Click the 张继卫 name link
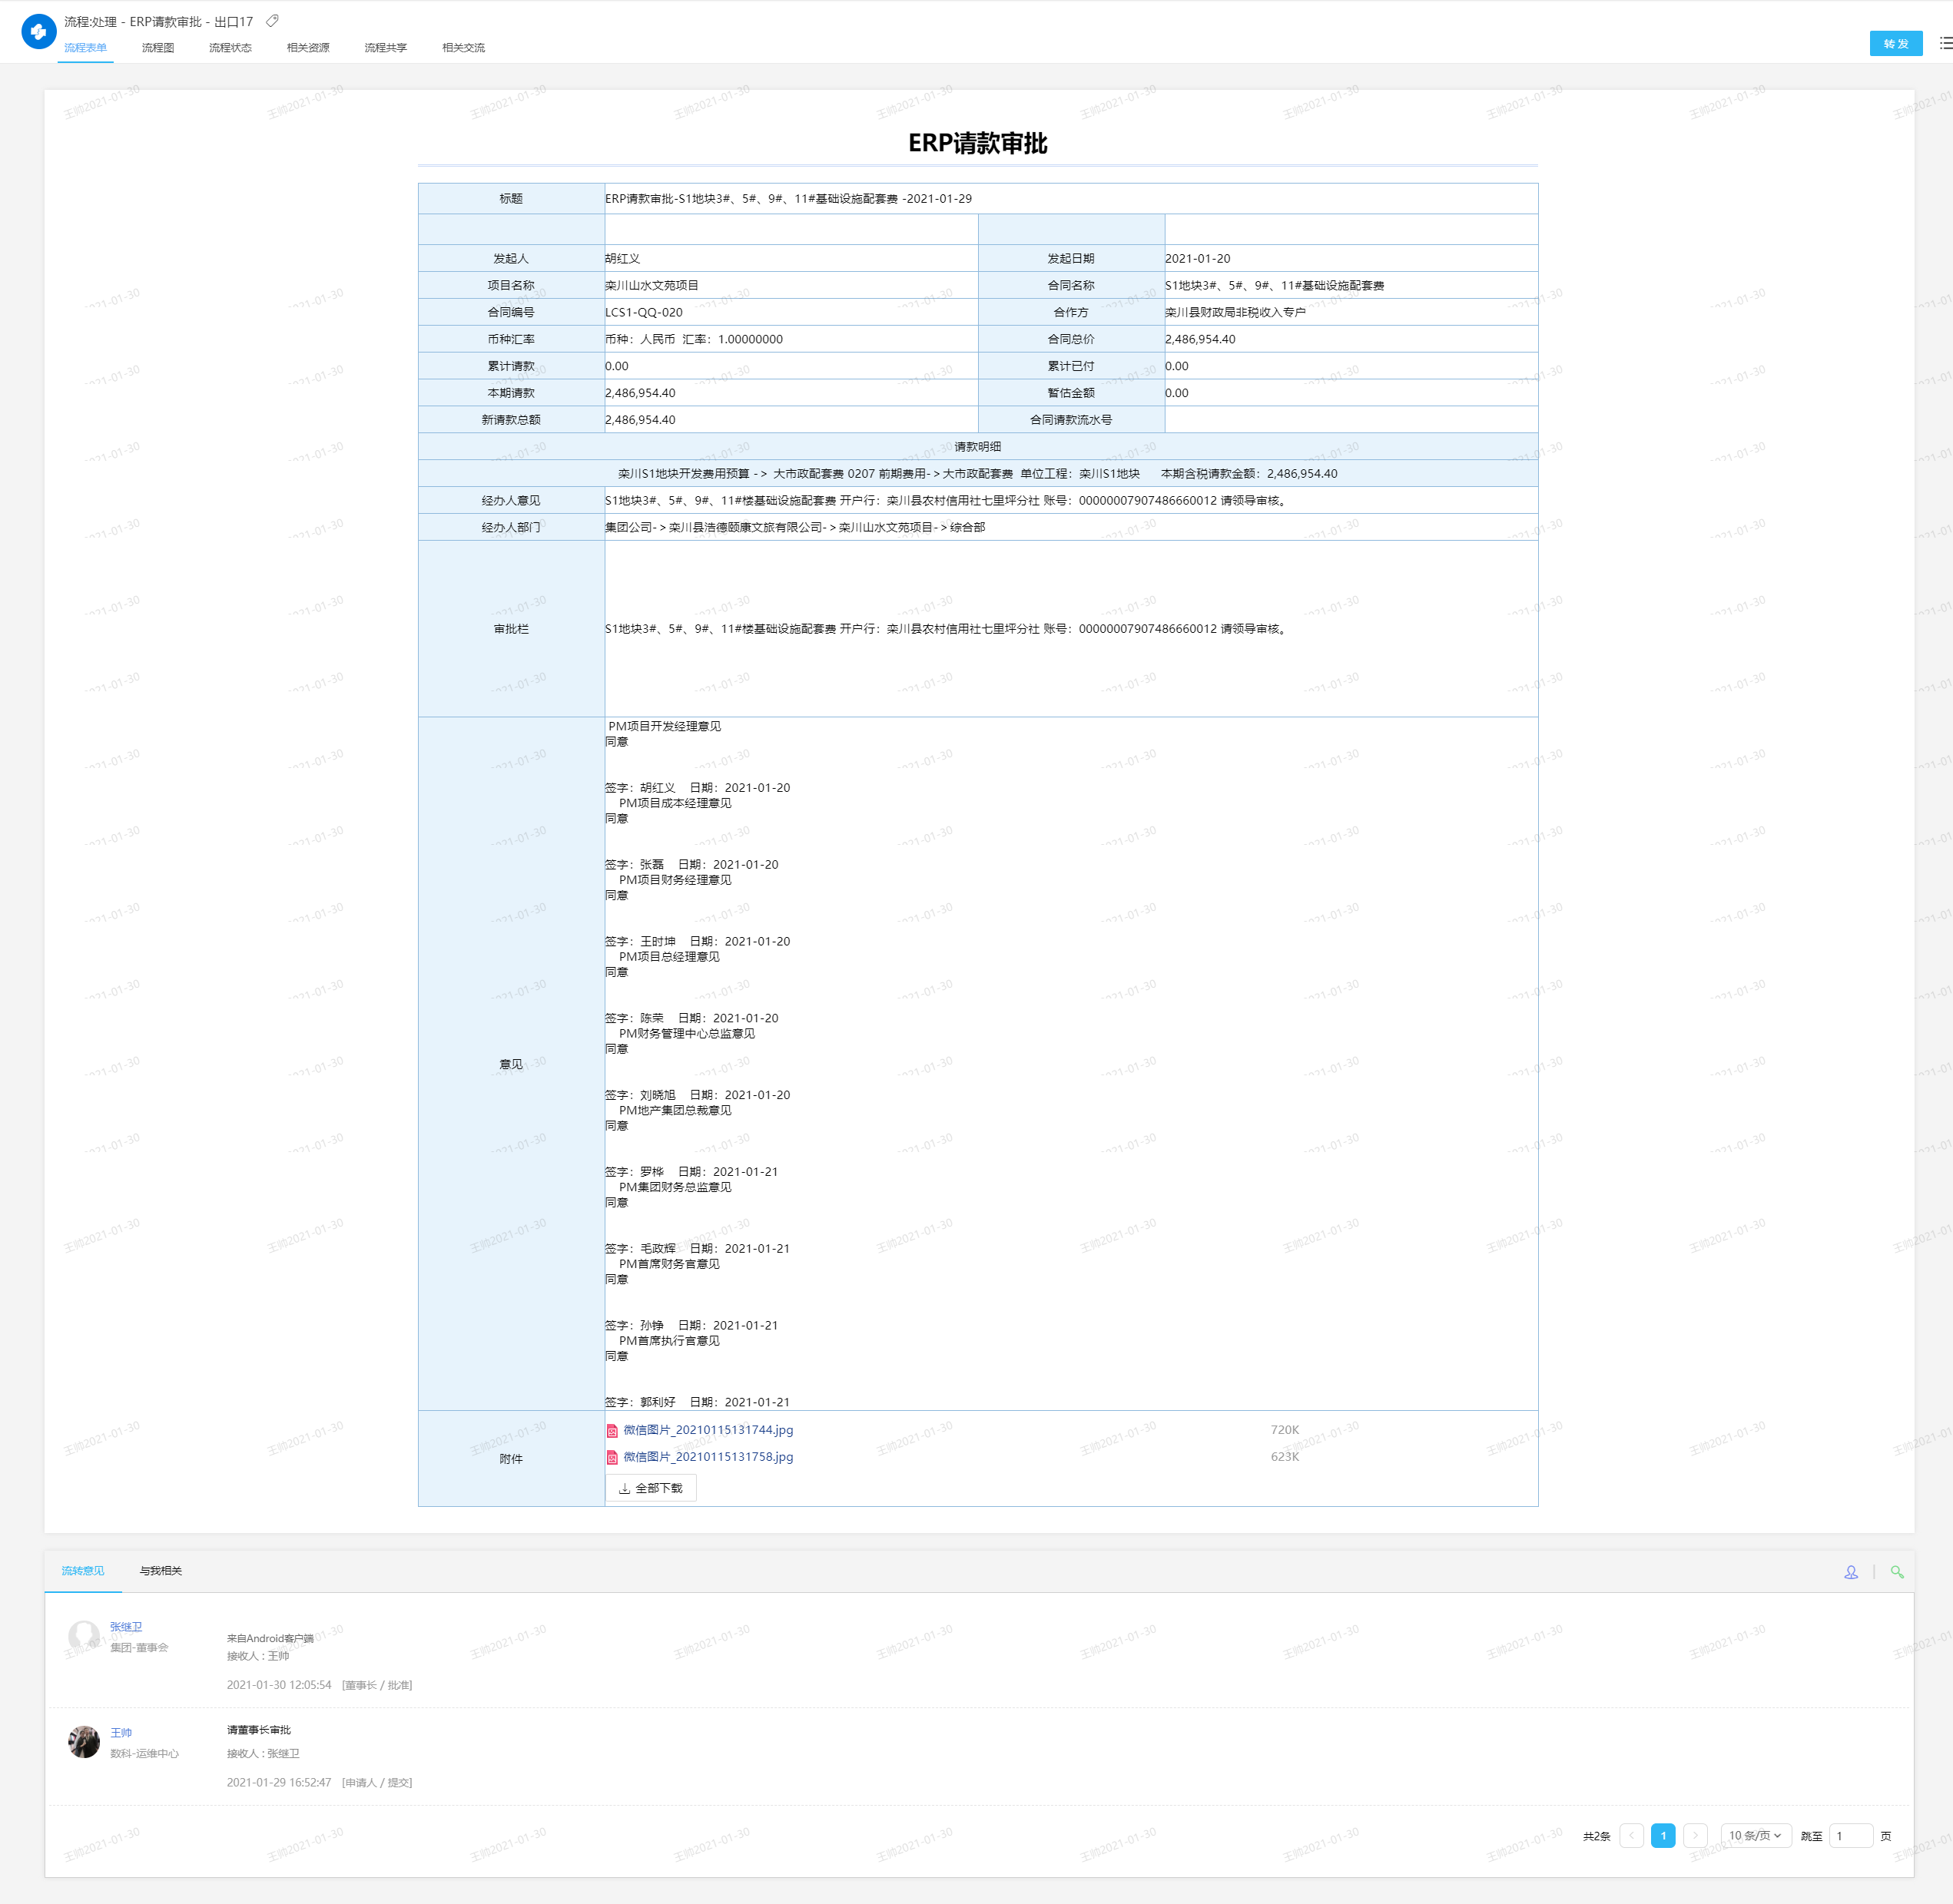The height and width of the screenshot is (1904, 1953). coord(126,1627)
